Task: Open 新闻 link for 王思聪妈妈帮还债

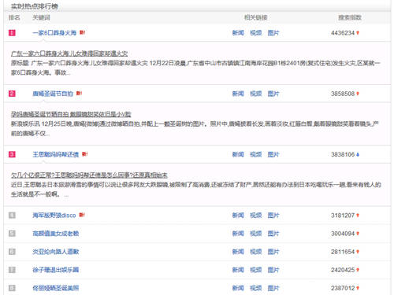Action: point(238,154)
